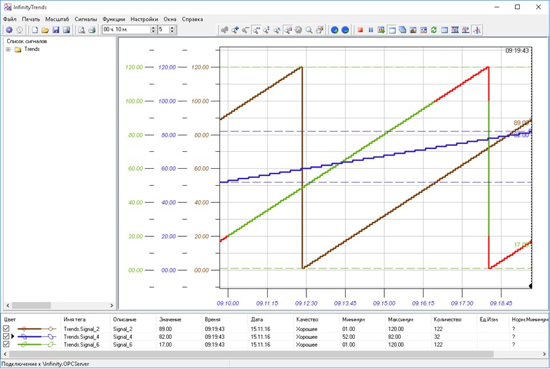Click the printer icon in toolbar

(92, 29)
